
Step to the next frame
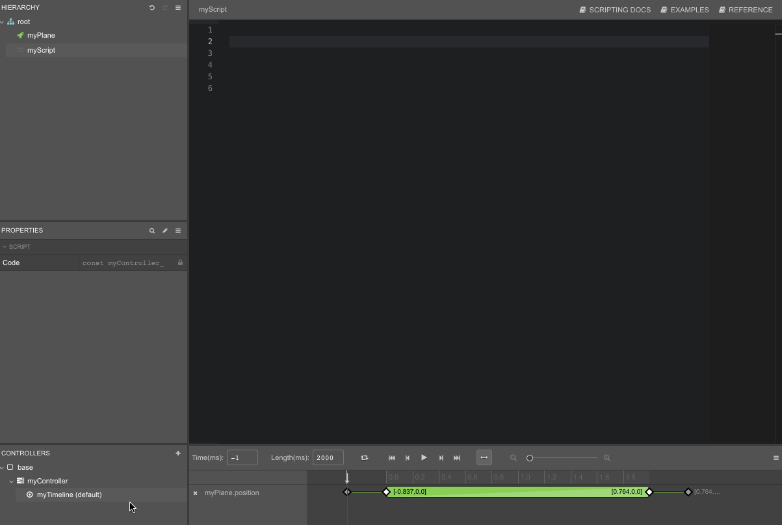[x=441, y=457]
